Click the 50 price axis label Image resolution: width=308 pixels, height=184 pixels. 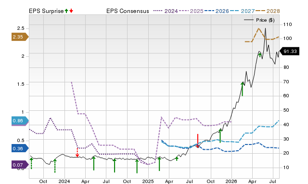coord(286,110)
